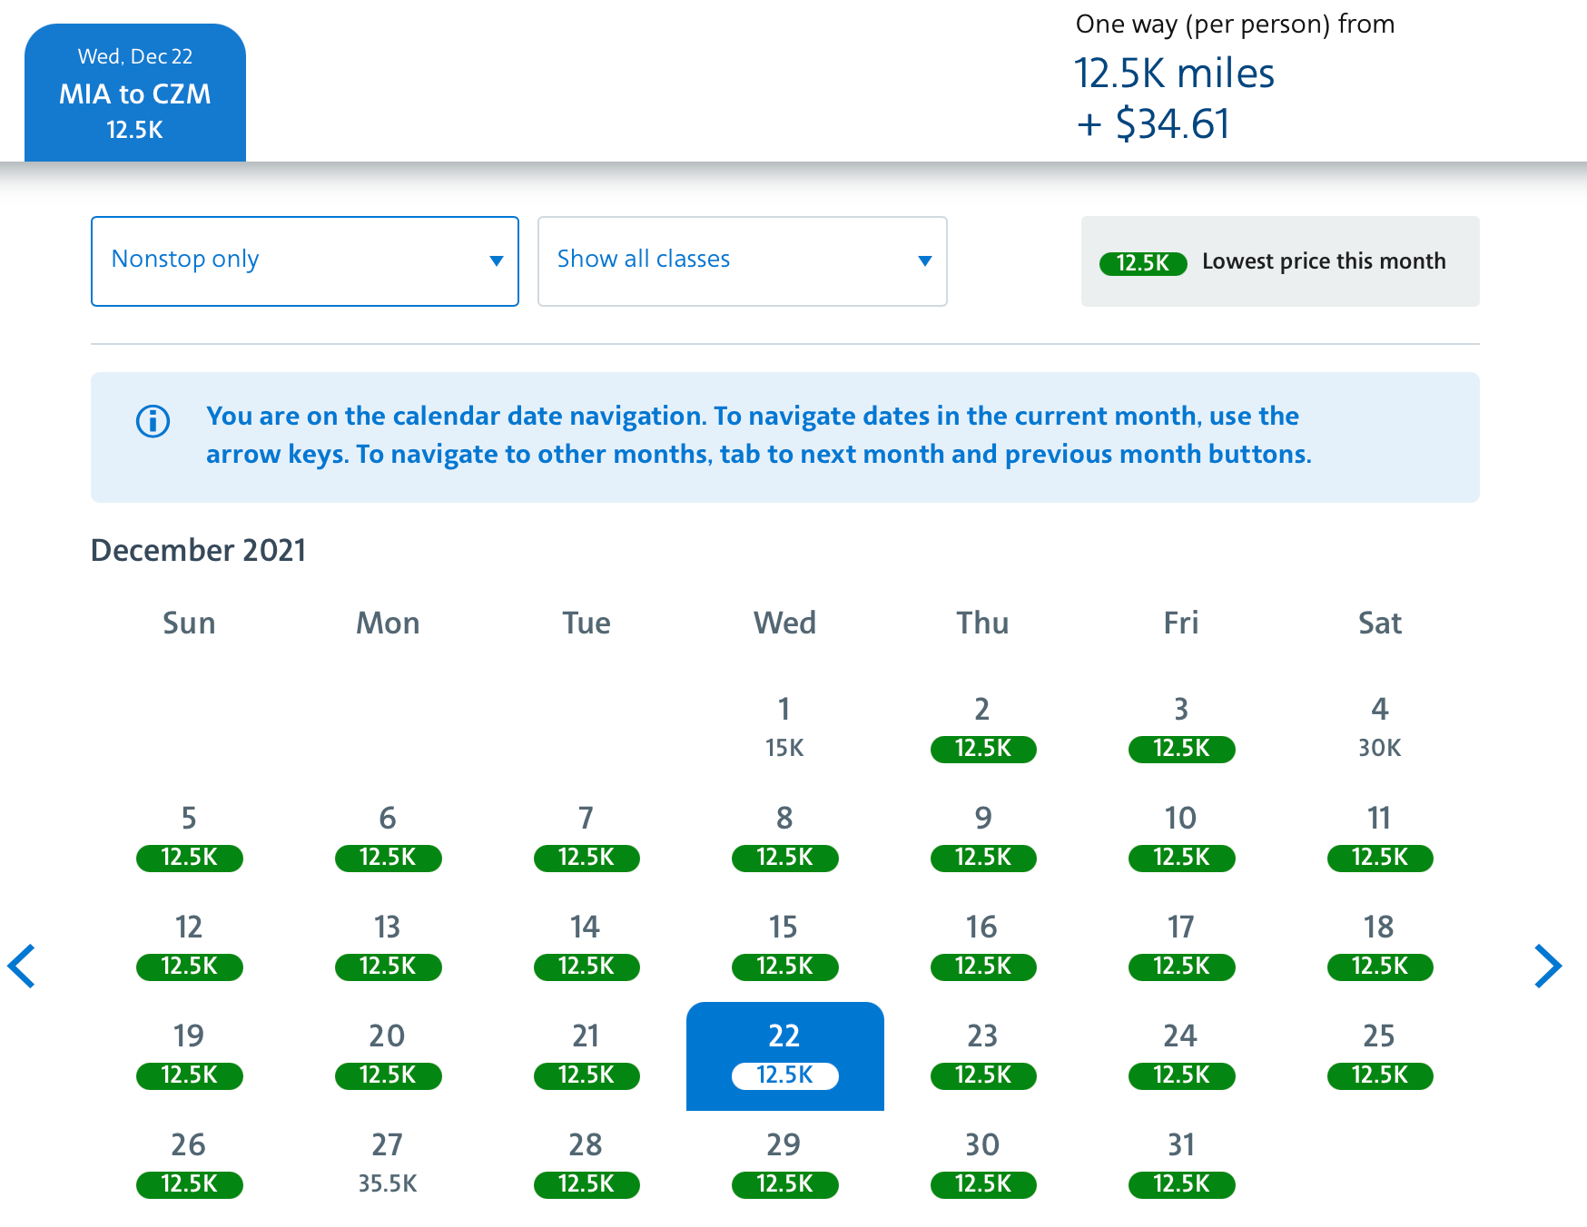
Task: Select the highlighted December 22 date
Action: [784, 1055]
